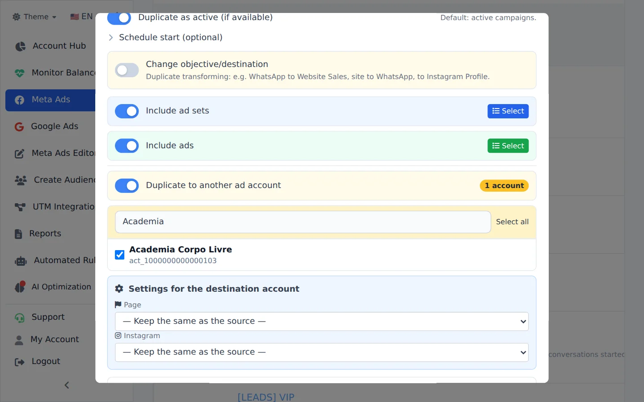The image size is (644, 402).
Task: Click the US flag language icon
Action: (x=74, y=17)
